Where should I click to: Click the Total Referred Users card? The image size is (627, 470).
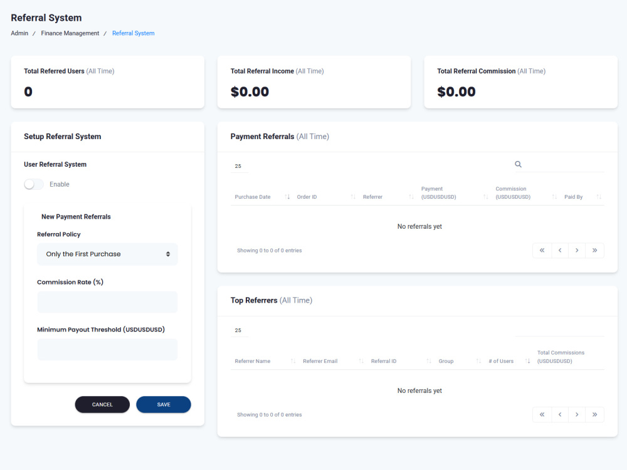pyautogui.click(x=108, y=82)
